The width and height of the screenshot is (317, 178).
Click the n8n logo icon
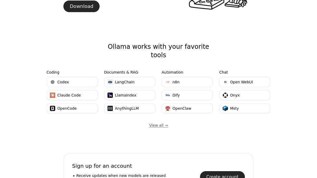click(168, 82)
